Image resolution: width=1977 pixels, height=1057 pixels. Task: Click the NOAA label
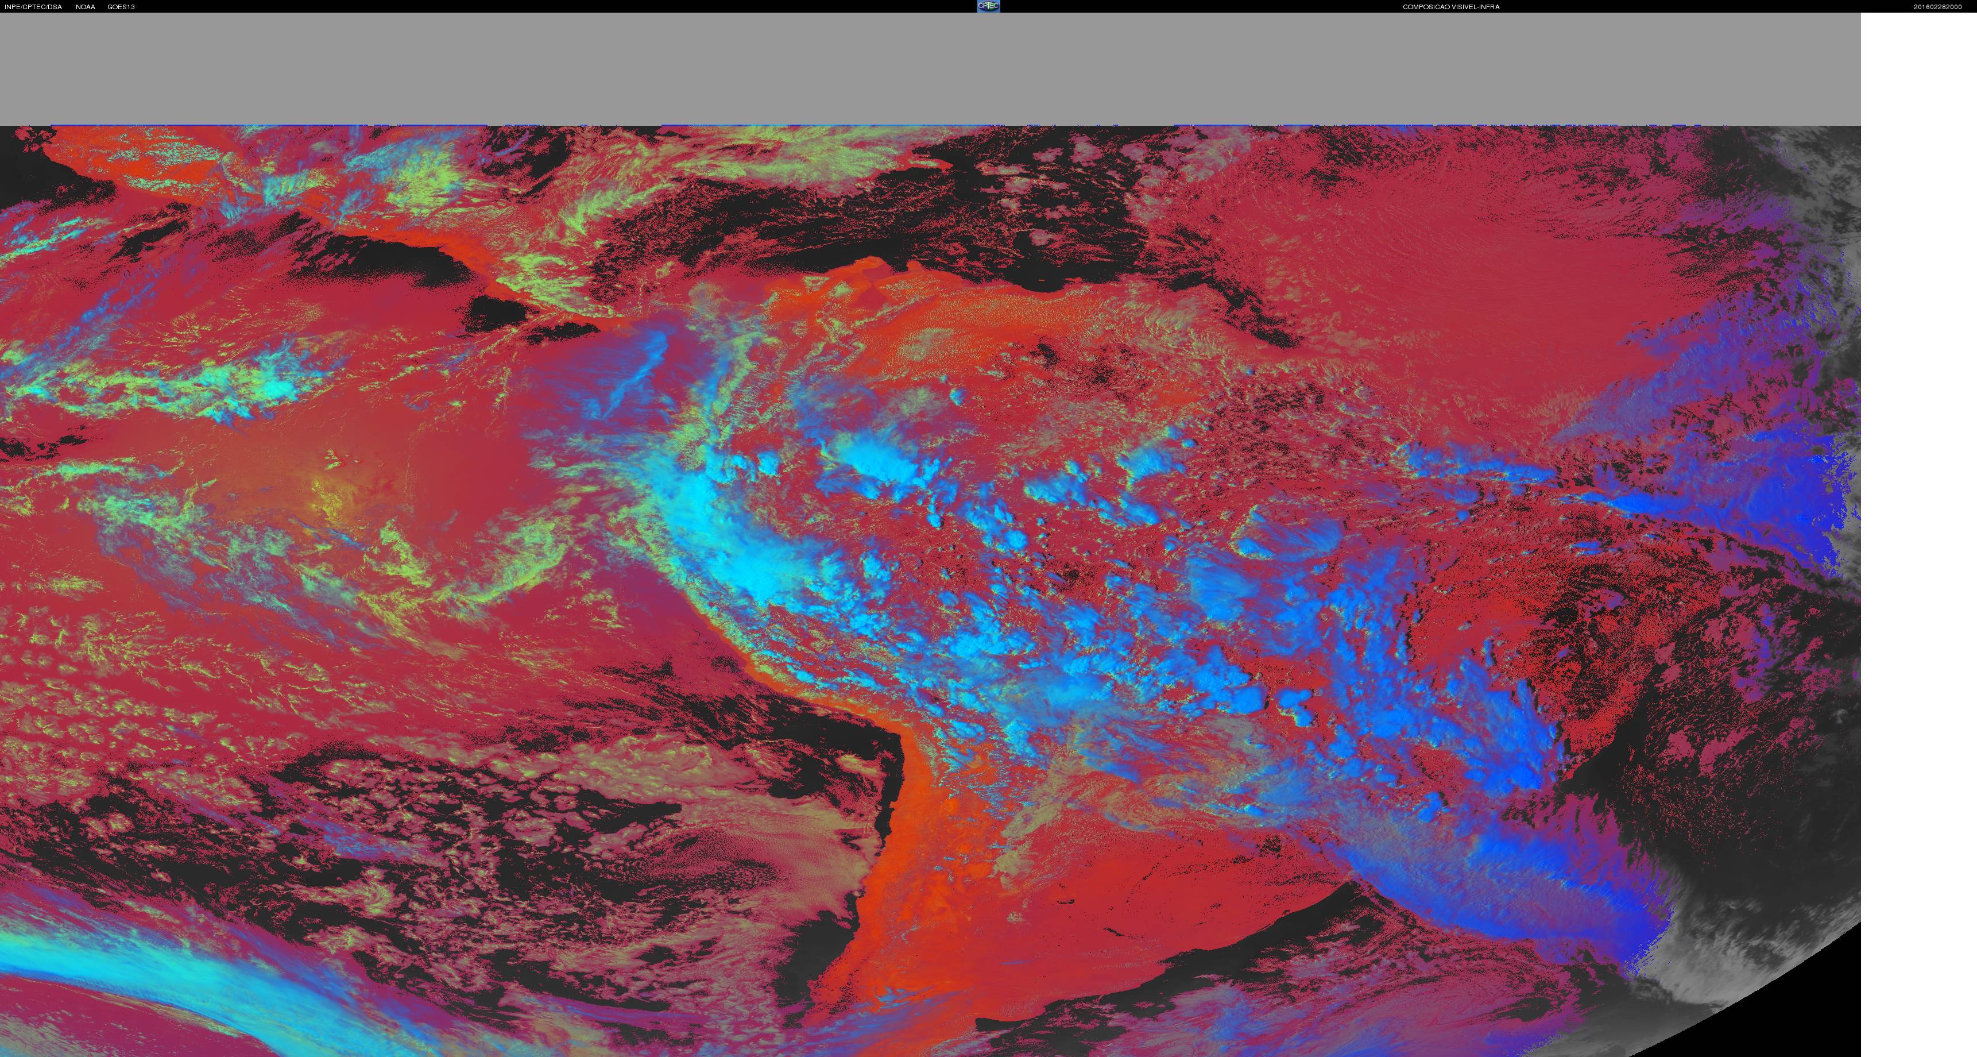pos(85,7)
